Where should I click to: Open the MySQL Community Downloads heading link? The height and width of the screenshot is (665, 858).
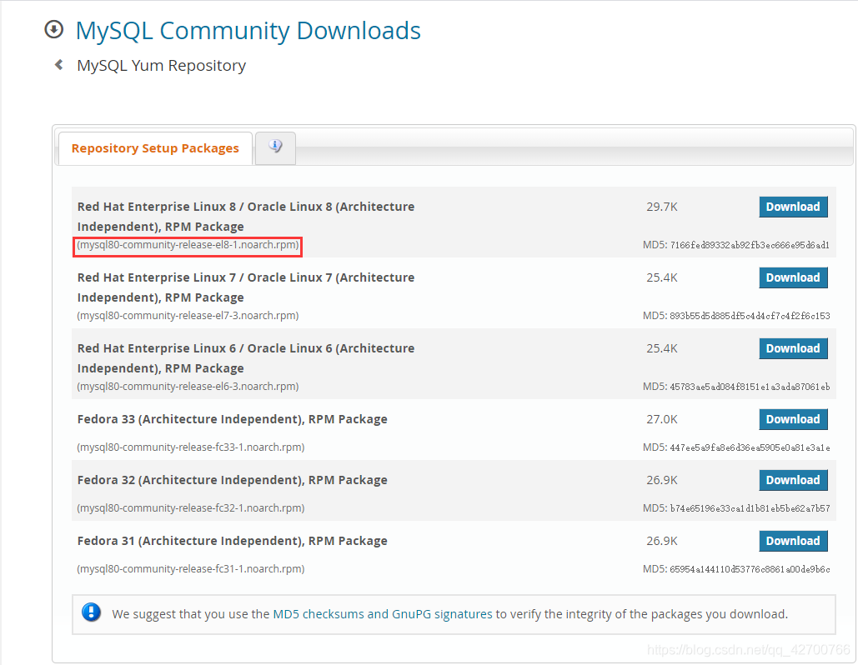(x=248, y=31)
